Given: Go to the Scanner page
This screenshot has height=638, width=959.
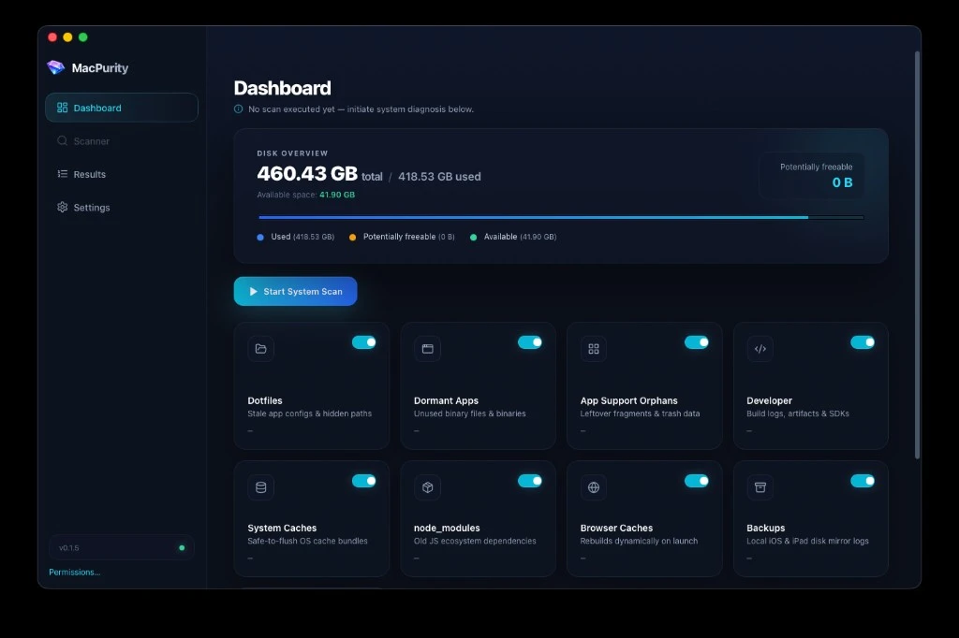Looking at the screenshot, I should (122, 140).
